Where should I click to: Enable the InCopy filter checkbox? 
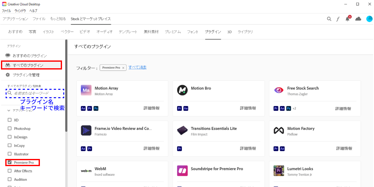pos(9,146)
